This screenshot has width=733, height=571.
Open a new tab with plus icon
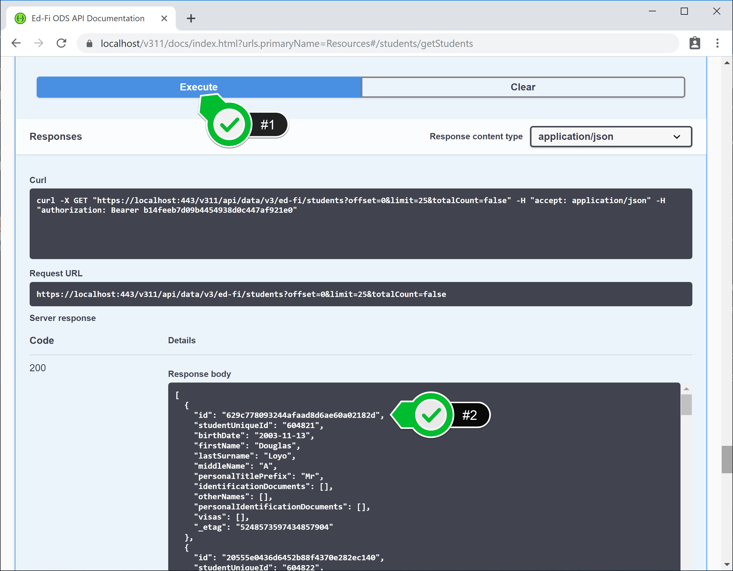point(191,18)
